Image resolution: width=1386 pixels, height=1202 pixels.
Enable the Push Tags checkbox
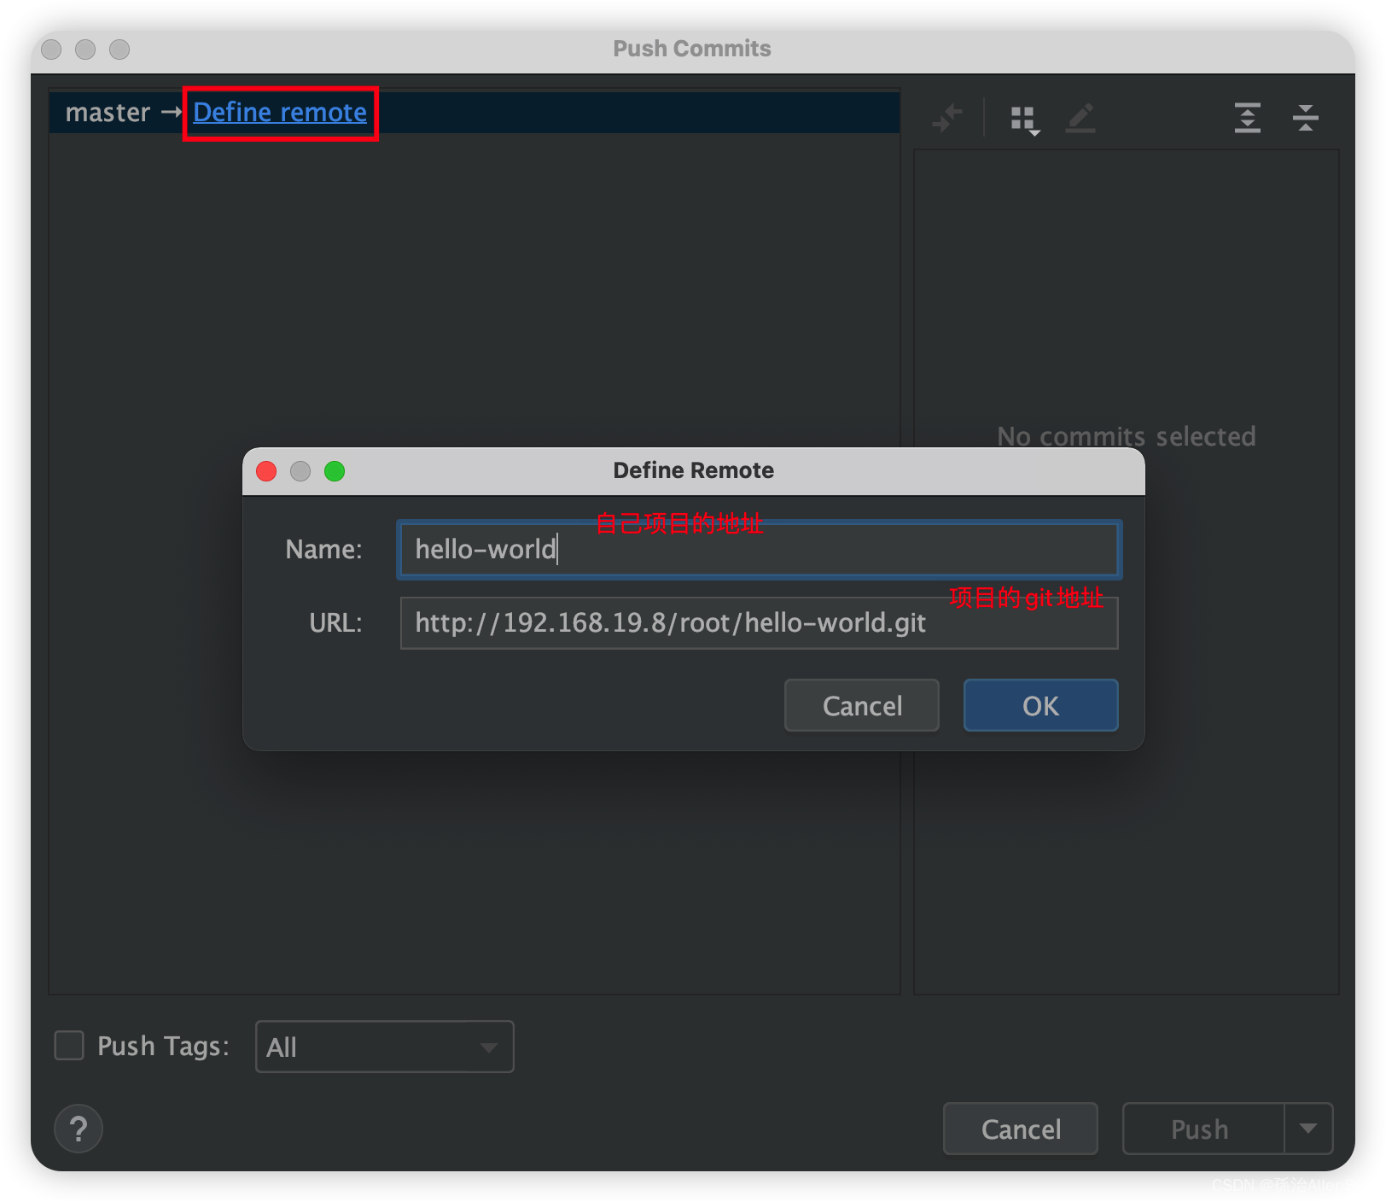click(69, 1046)
